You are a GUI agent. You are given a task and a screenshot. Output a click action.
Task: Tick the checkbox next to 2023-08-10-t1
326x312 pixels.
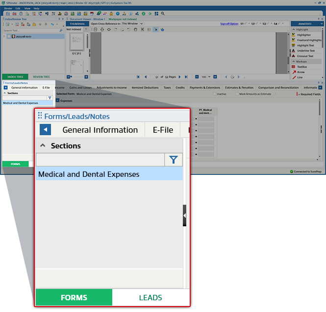click(x=9, y=37)
